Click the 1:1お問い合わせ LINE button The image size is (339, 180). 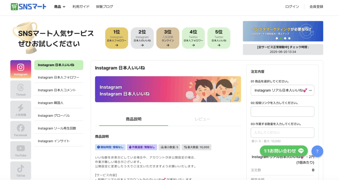click(284, 151)
